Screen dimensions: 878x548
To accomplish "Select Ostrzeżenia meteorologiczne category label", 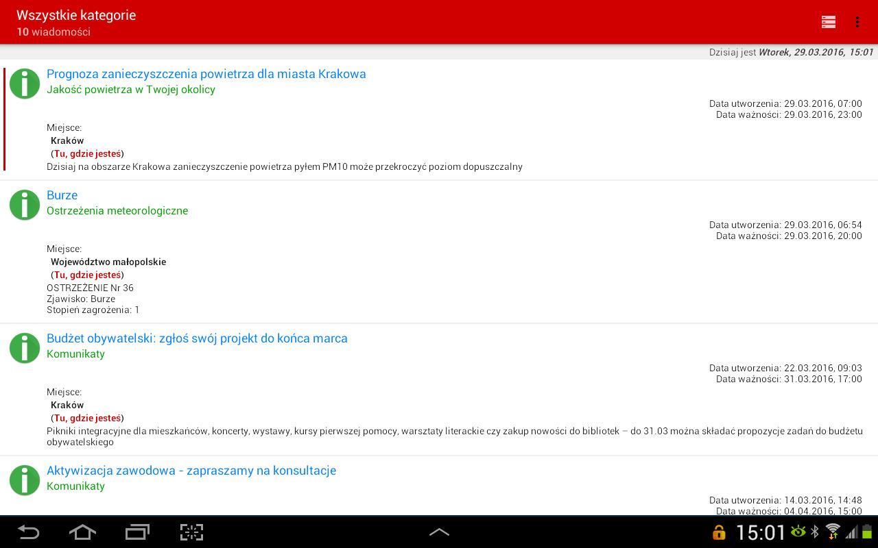I will click(117, 211).
